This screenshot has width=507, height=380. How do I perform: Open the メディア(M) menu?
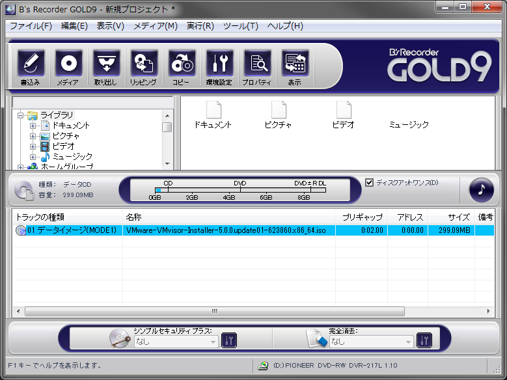point(156,26)
